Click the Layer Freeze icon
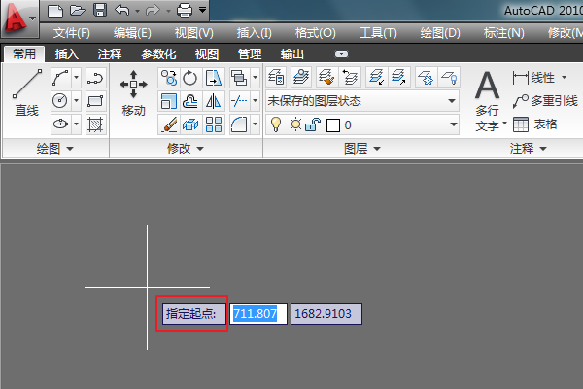The width and height of the screenshot is (583, 389). pos(427,77)
